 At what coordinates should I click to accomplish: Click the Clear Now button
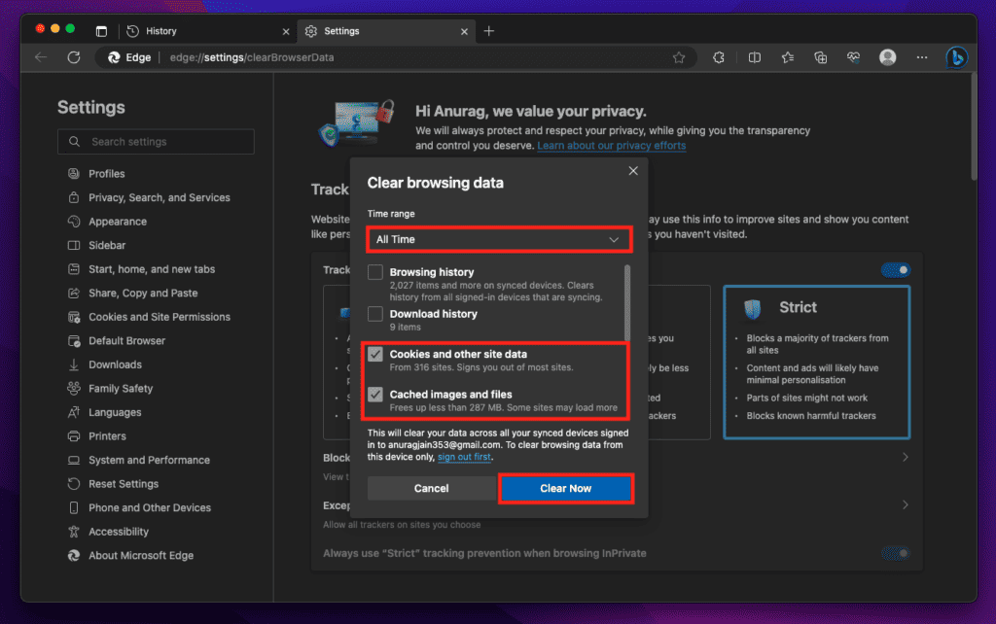pos(566,488)
